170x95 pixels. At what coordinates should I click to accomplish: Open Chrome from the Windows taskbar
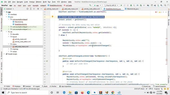click(113, 93)
